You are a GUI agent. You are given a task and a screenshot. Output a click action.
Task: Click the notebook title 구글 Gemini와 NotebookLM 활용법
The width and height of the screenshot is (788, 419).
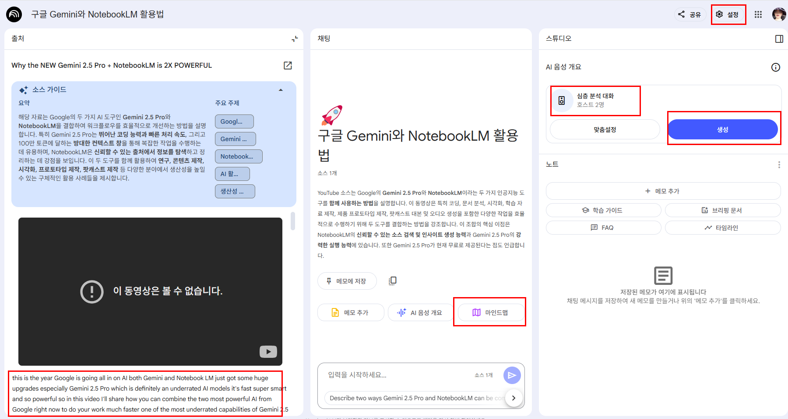[97, 14]
